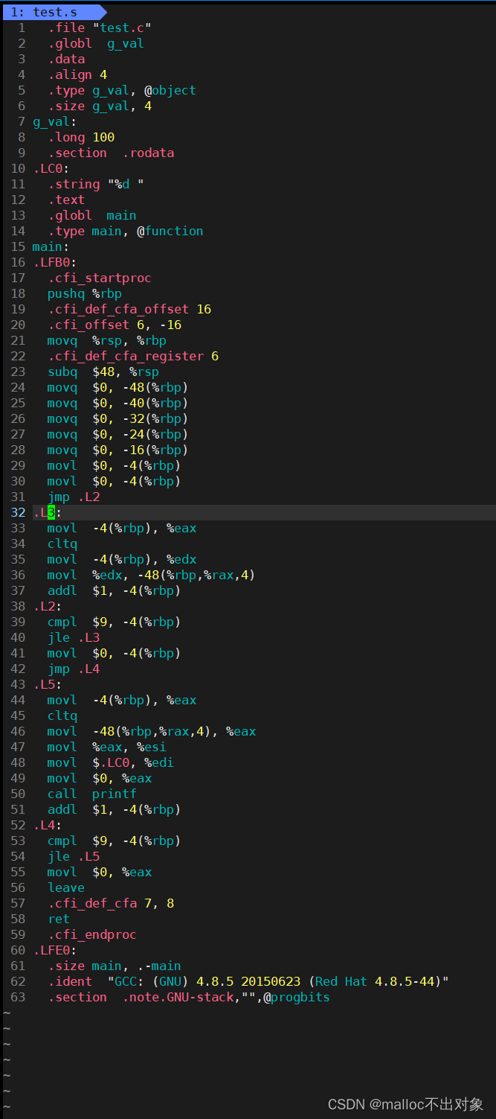Click the movl -48(%rbp,%rax,4), %eax line

pyautogui.click(x=152, y=731)
